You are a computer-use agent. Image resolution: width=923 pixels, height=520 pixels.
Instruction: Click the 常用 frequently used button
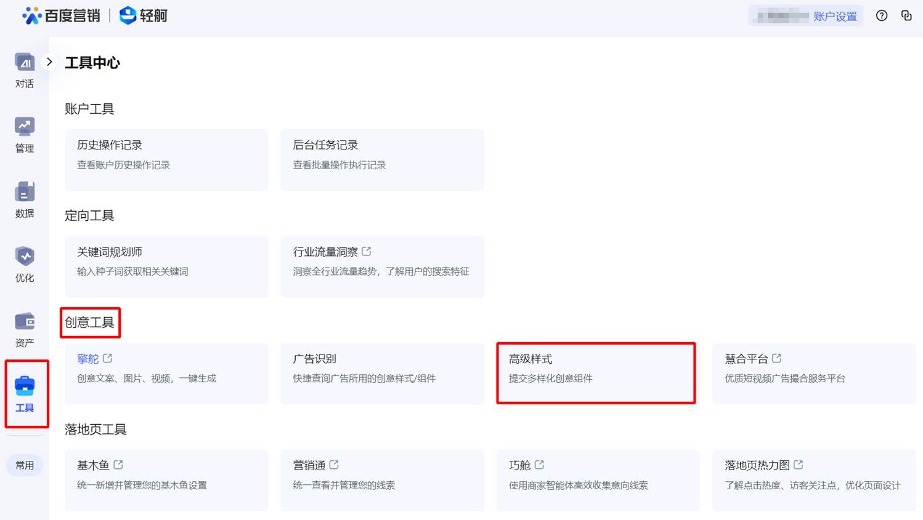click(x=25, y=465)
